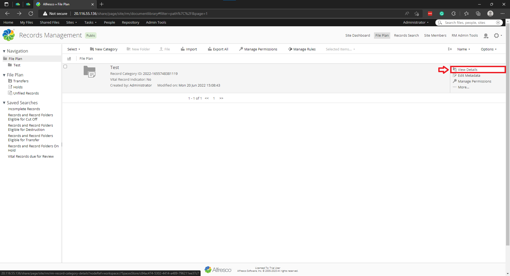Click the View Details action link
This screenshot has width=510, height=276.
coord(467,70)
